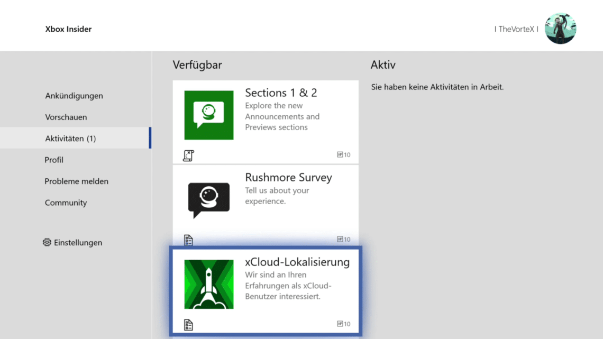The height and width of the screenshot is (339, 603).
Task: Click the quest scroll icon on Sections 1 & 2
Action: click(188, 155)
